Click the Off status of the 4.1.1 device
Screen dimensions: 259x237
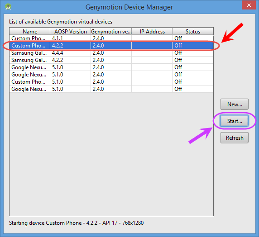click(x=193, y=38)
